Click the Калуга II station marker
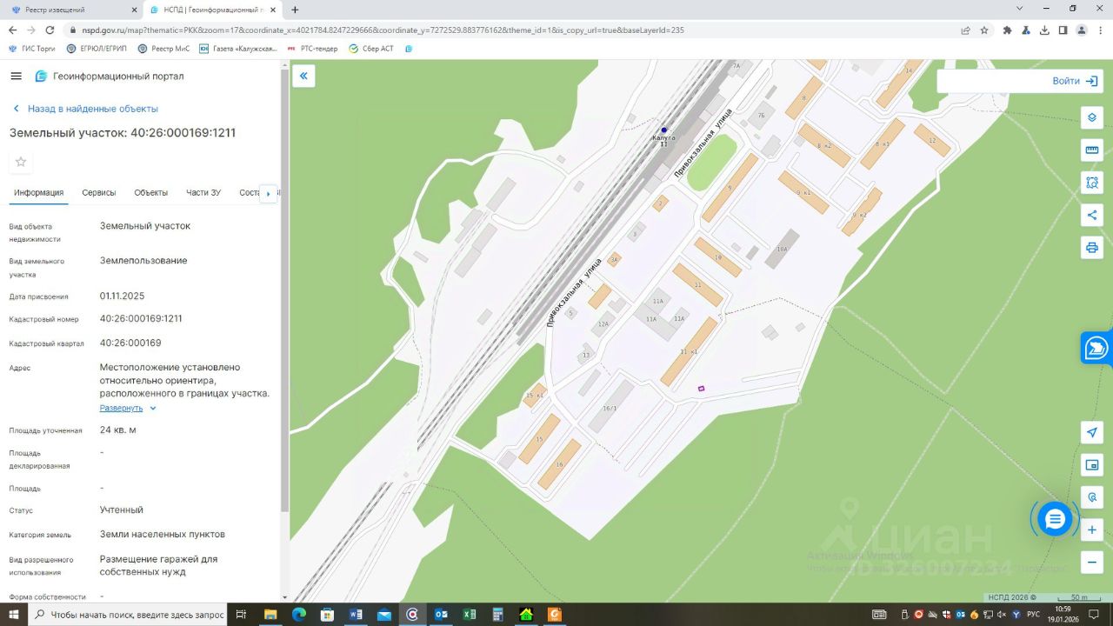The width and height of the screenshot is (1113, 626). coord(663,130)
